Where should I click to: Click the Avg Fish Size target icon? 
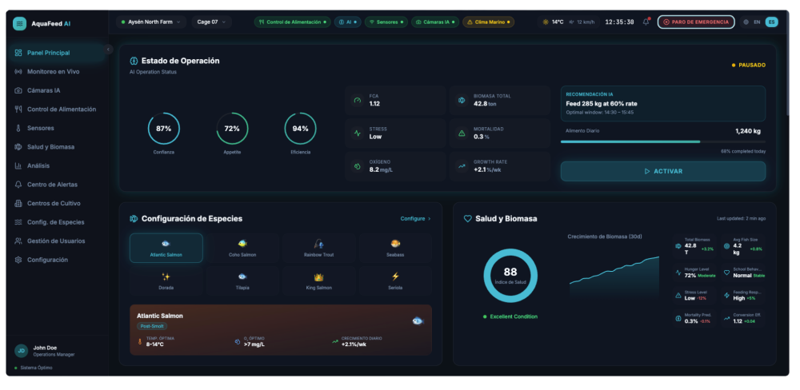(726, 245)
